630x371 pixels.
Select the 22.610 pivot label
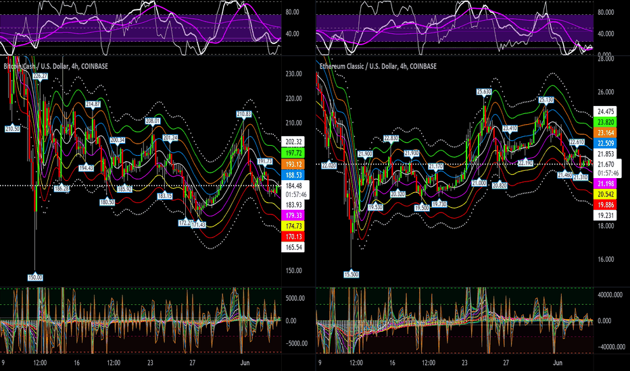point(577,142)
